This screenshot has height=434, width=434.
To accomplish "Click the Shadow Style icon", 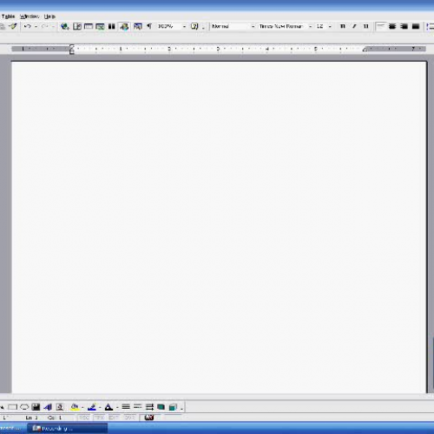I will (x=161, y=407).
